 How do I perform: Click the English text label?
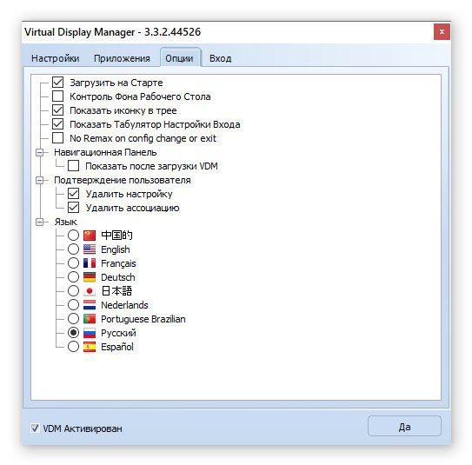coord(116,249)
